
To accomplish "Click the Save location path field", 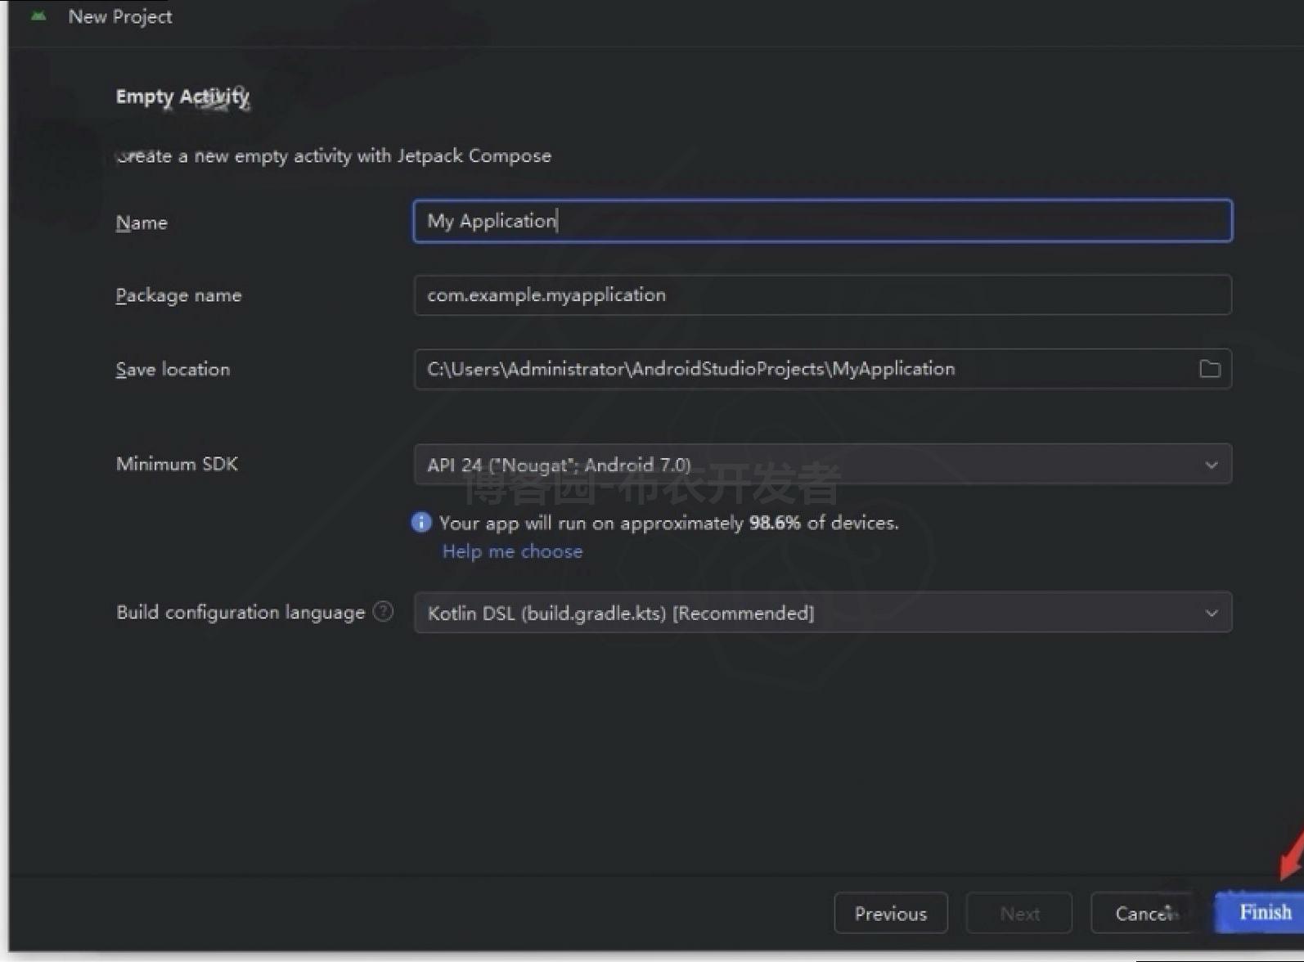I will (822, 369).
